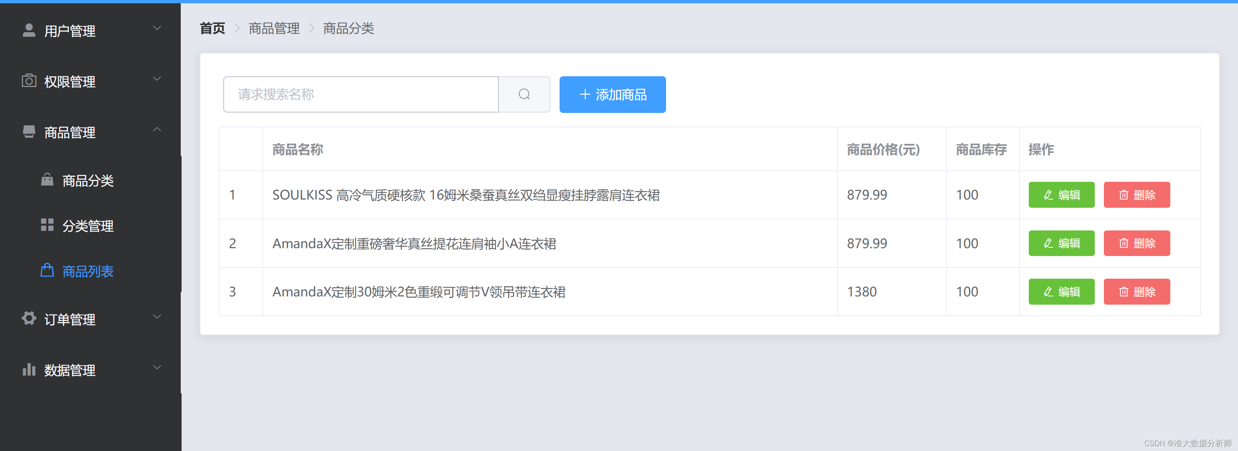Click the shopping bag icon beside 商品列表
Screen dimensions: 1238x451
coord(47,270)
